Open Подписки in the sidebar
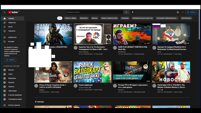This screenshot has height=113, width=201. [x=13, y=31]
